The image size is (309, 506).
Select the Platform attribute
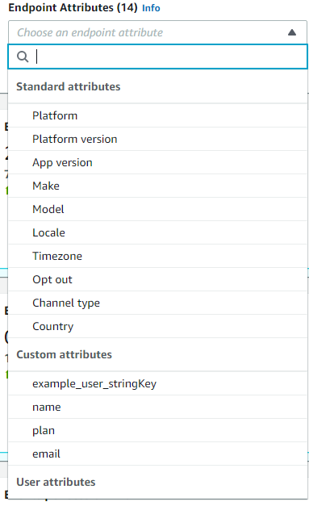[157, 115]
